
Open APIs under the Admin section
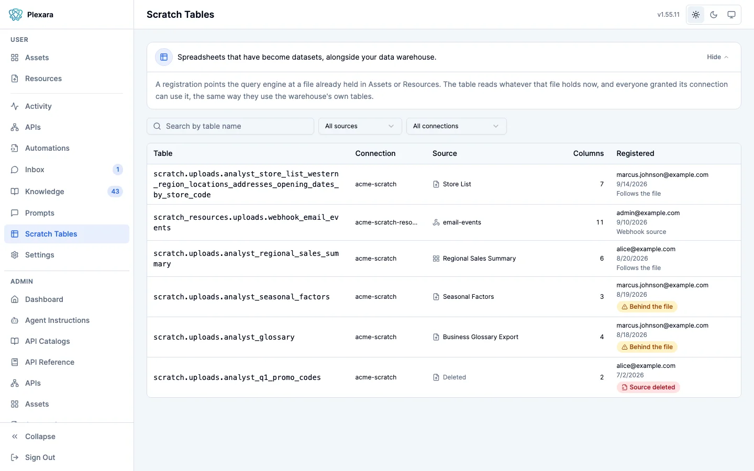pos(66,383)
